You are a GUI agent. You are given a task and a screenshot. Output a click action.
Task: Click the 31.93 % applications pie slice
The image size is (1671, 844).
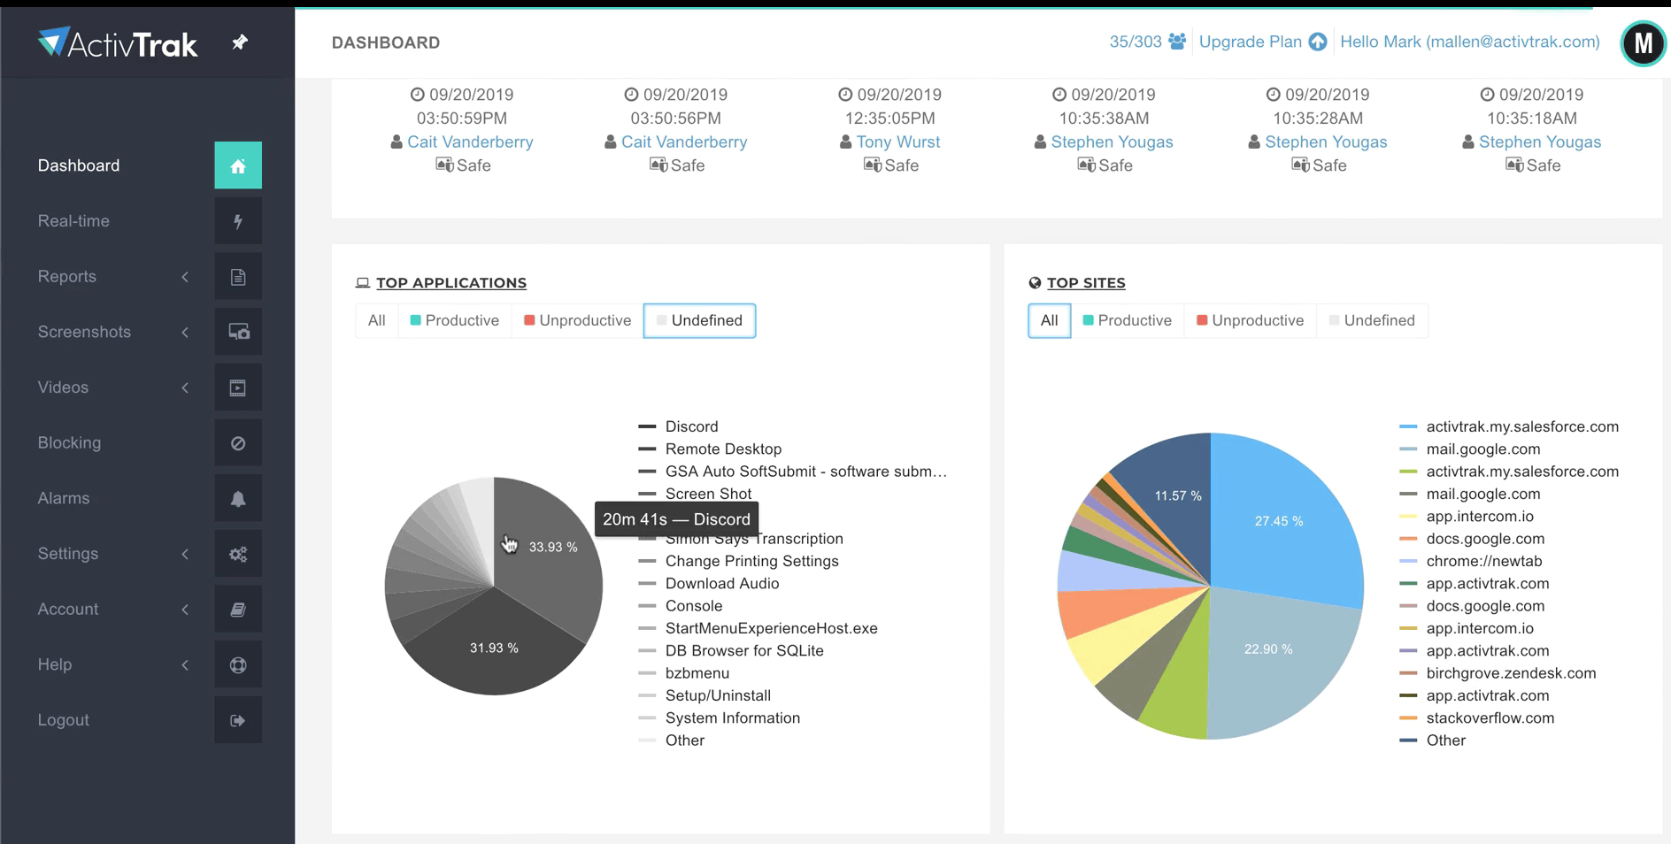496,650
